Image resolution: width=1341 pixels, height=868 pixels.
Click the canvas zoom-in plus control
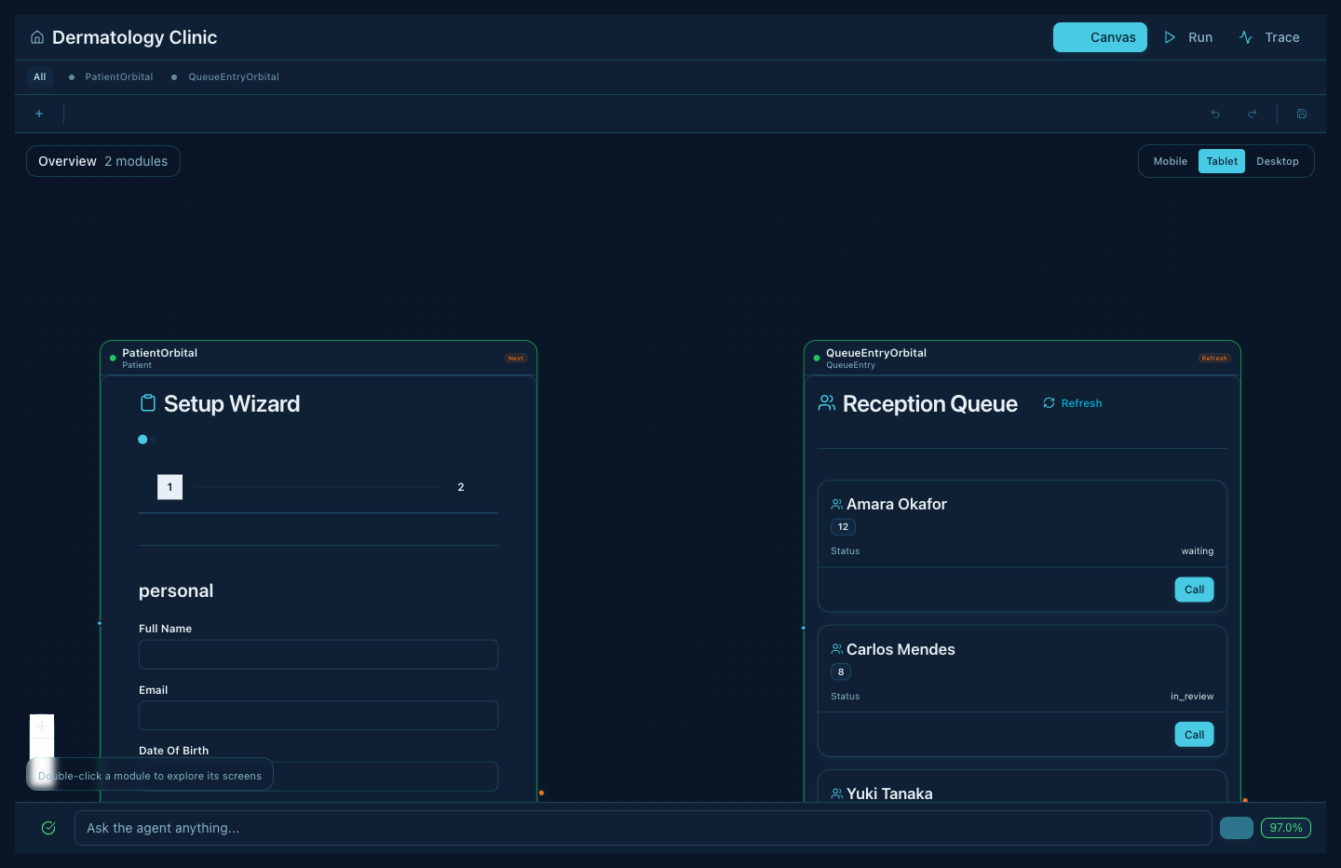[x=42, y=726]
